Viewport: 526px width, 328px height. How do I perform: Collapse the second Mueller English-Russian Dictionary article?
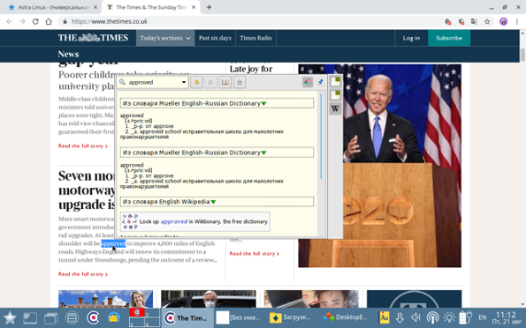tap(264, 153)
